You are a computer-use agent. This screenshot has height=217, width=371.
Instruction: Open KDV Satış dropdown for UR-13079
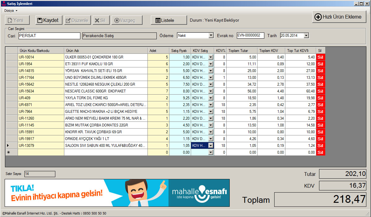211,146
